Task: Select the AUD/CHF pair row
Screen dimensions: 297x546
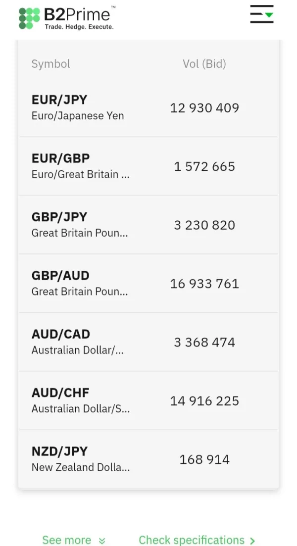Action: 148,400
